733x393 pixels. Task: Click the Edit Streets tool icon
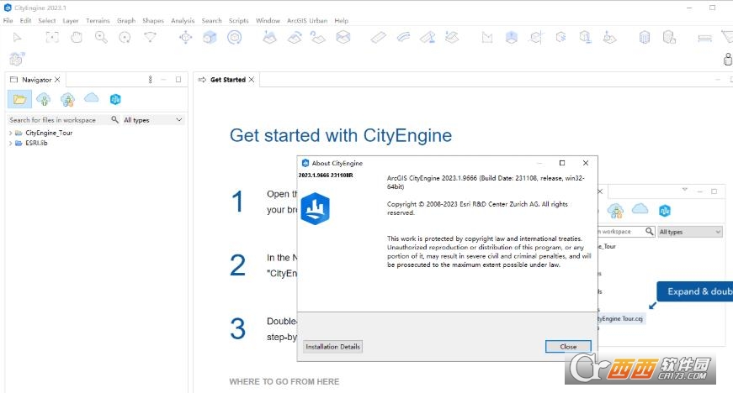click(428, 37)
